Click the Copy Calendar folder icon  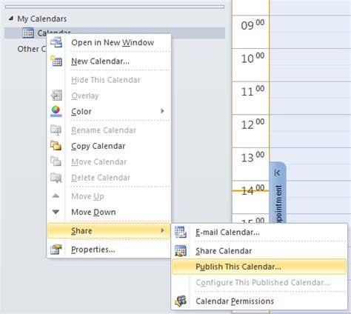pos(56,146)
